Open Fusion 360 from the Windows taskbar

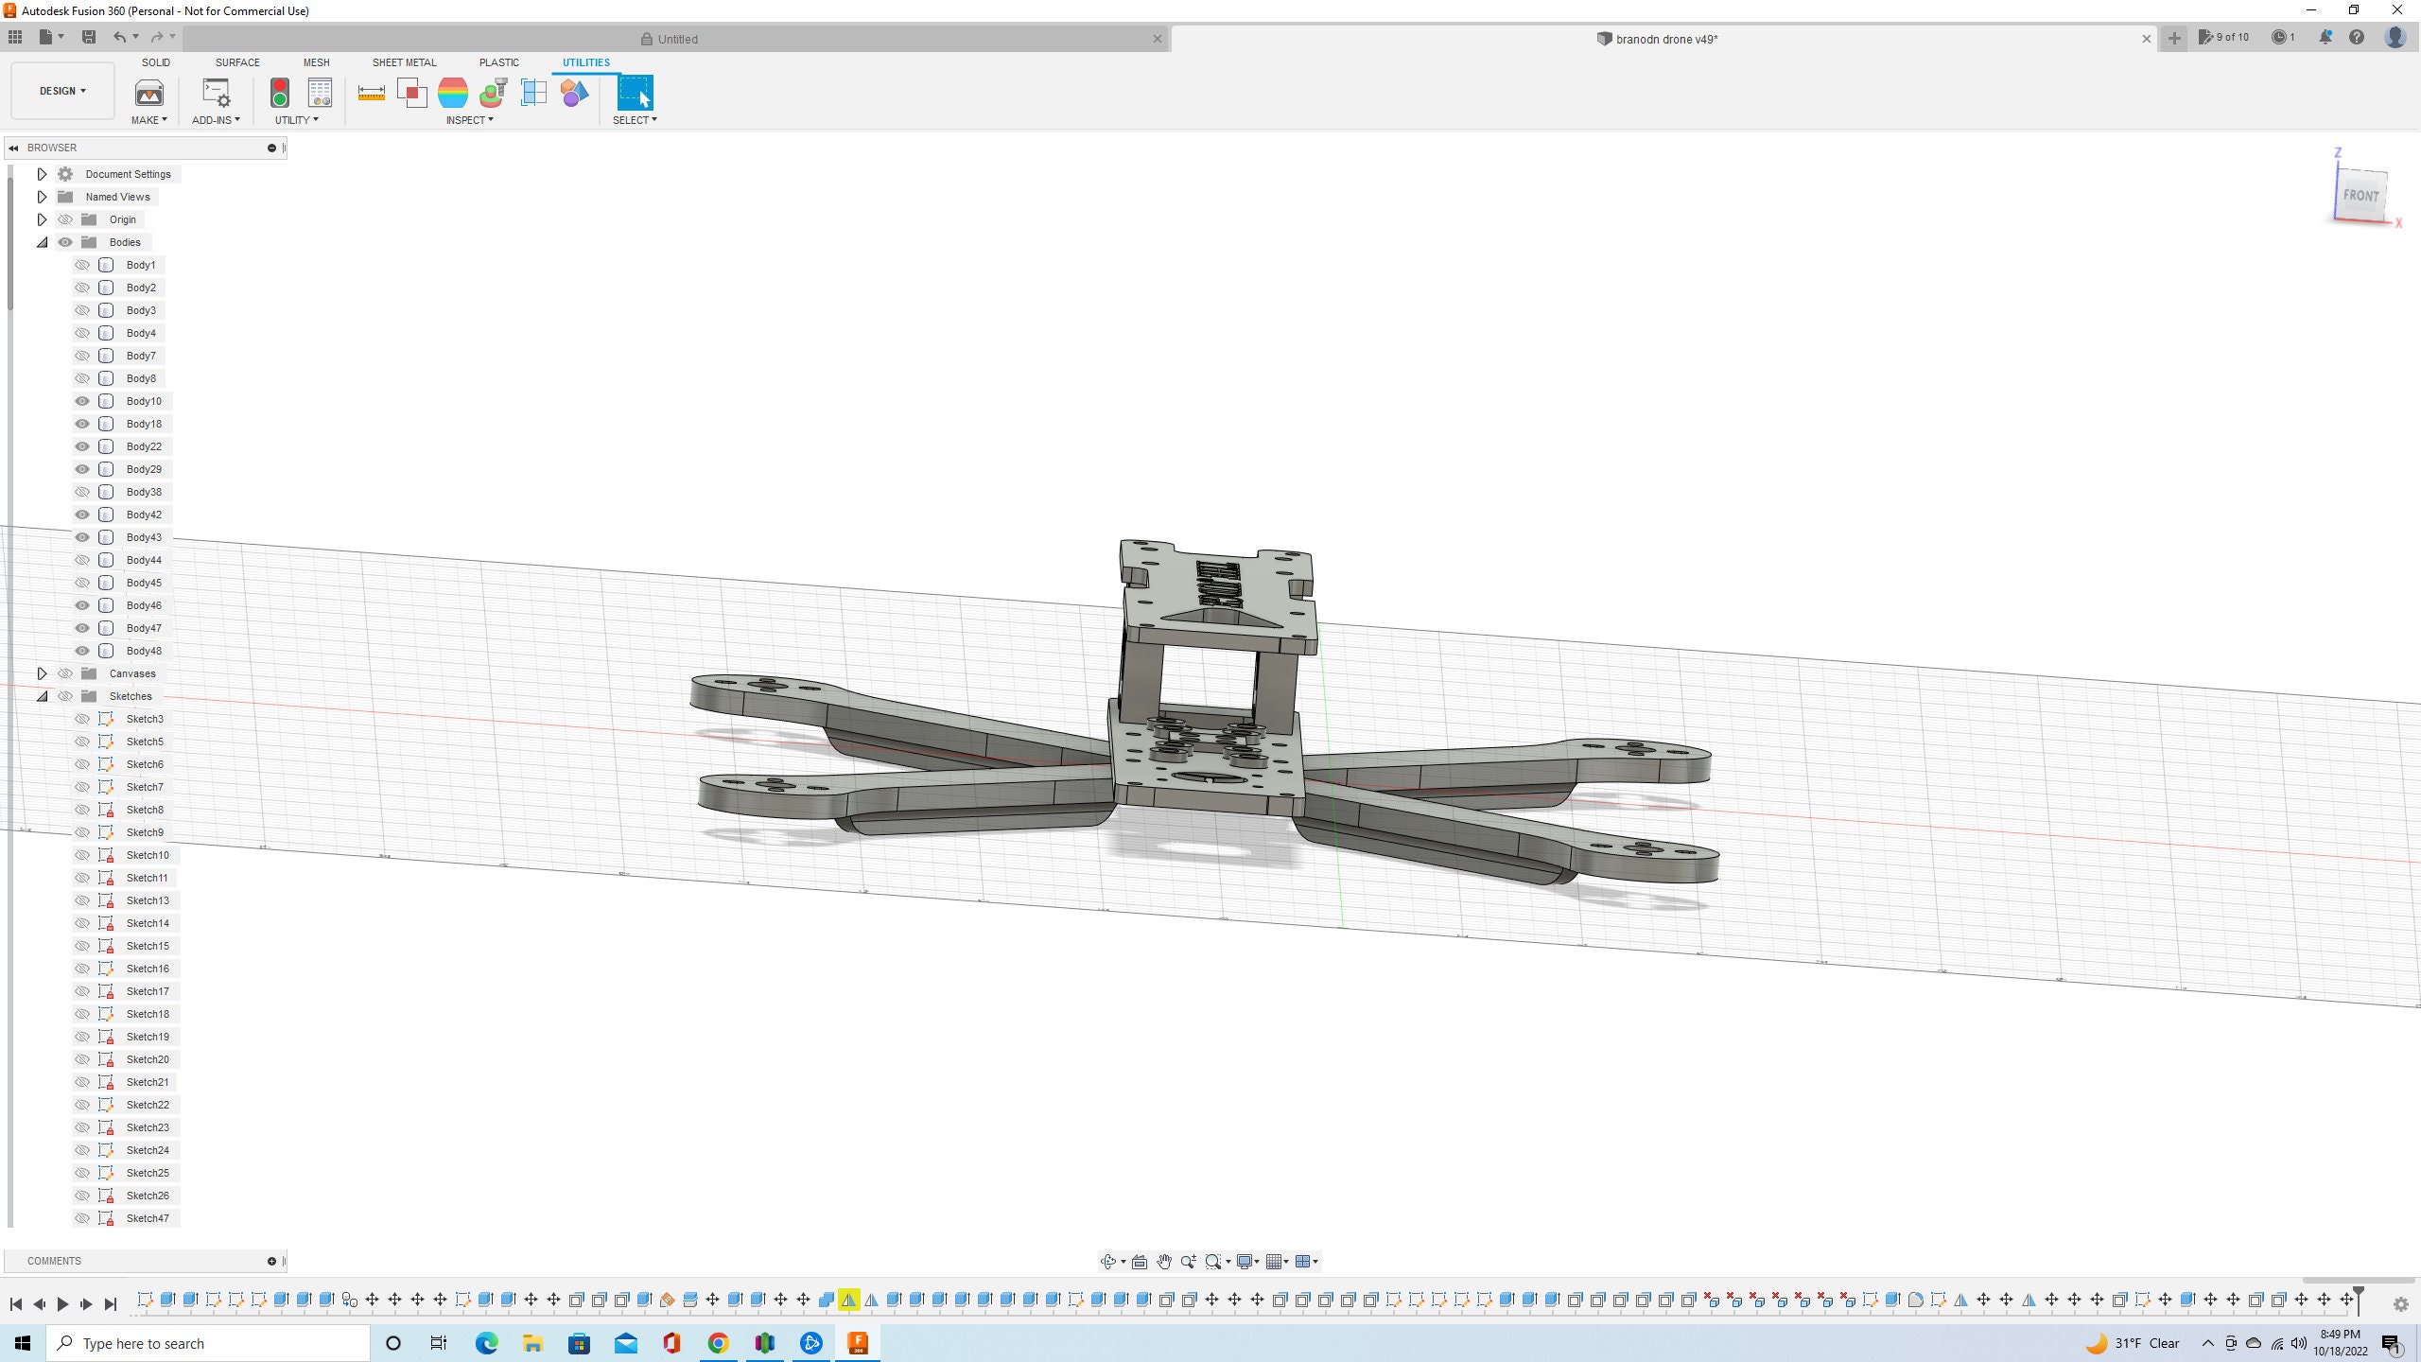858,1342
